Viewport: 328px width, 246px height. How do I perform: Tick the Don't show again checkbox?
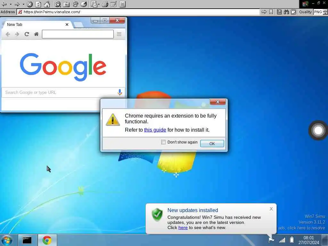pyautogui.click(x=163, y=142)
